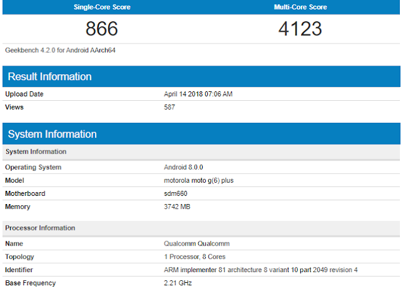Screen dimensions: 403x291
Task: Select the Qualcomm Qualcomm value
Action: click(197, 244)
